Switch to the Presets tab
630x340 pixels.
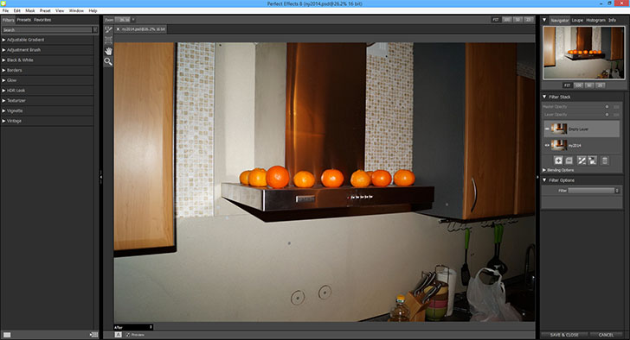(x=23, y=20)
